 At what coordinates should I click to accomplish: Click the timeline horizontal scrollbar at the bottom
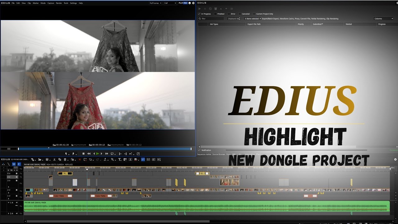pyautogui.click(x=118, y=222)
